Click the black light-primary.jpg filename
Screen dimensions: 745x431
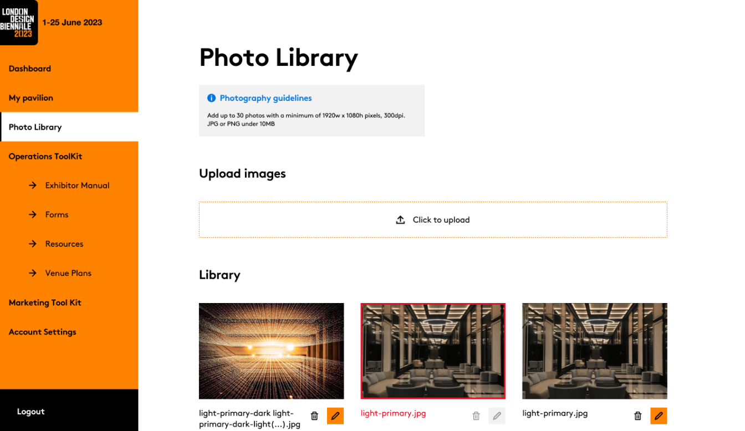click(x=555, y=413)
